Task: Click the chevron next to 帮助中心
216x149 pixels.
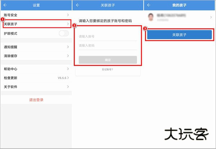Action: [68, 69]
